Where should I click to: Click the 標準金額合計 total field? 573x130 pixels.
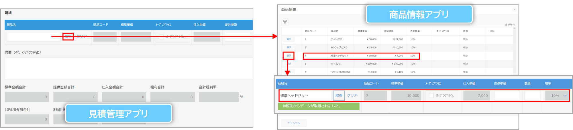tap(27, 97)
